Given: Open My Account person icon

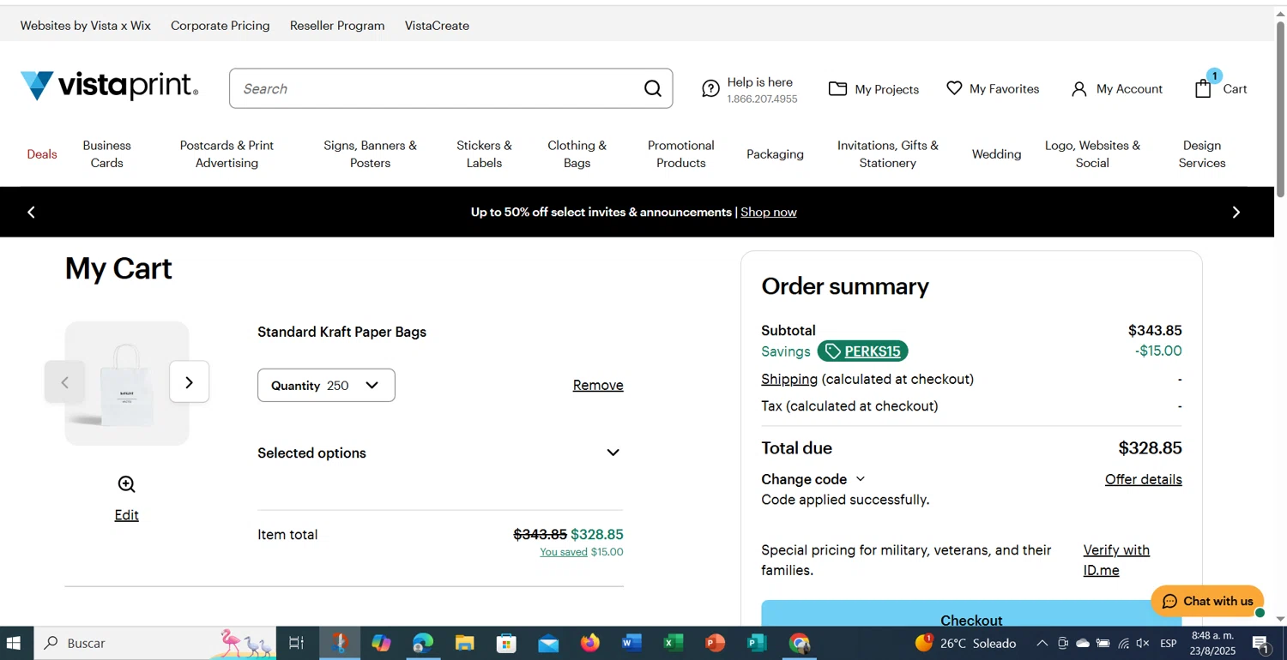Looking at the screenshot, I should pos(1079,89).
